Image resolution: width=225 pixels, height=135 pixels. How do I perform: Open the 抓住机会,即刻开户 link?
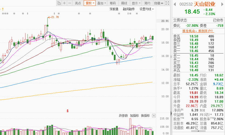coord(198,31)
